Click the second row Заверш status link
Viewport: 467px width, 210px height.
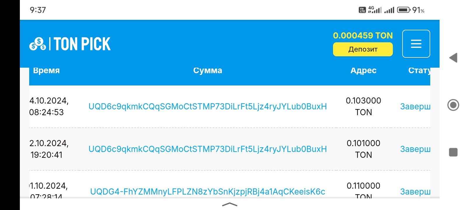(x=415, y=149)
